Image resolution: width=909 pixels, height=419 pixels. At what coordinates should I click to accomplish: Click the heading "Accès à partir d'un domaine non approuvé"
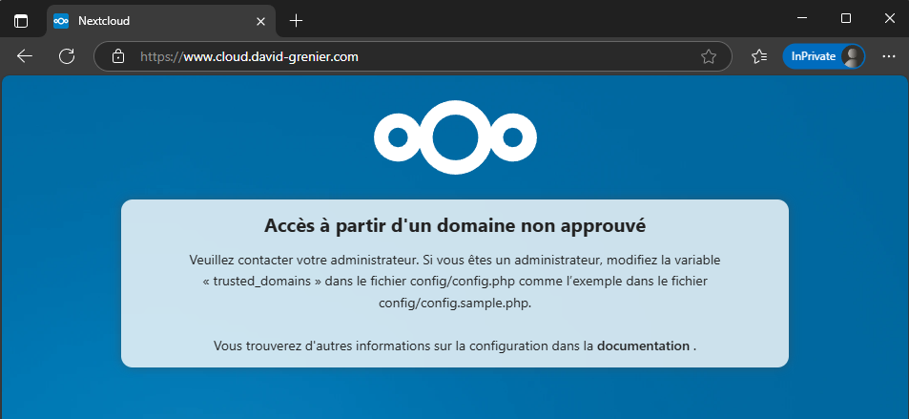click(x=455, y=226)
